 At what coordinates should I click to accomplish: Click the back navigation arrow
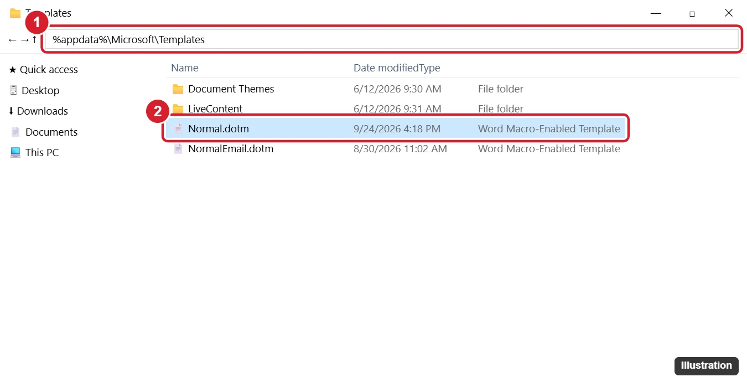click(13, 40)
